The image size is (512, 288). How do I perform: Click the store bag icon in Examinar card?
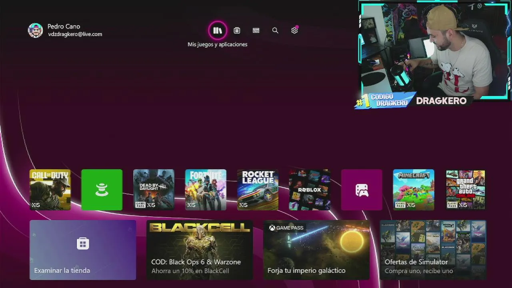click(x=83, y=244)
